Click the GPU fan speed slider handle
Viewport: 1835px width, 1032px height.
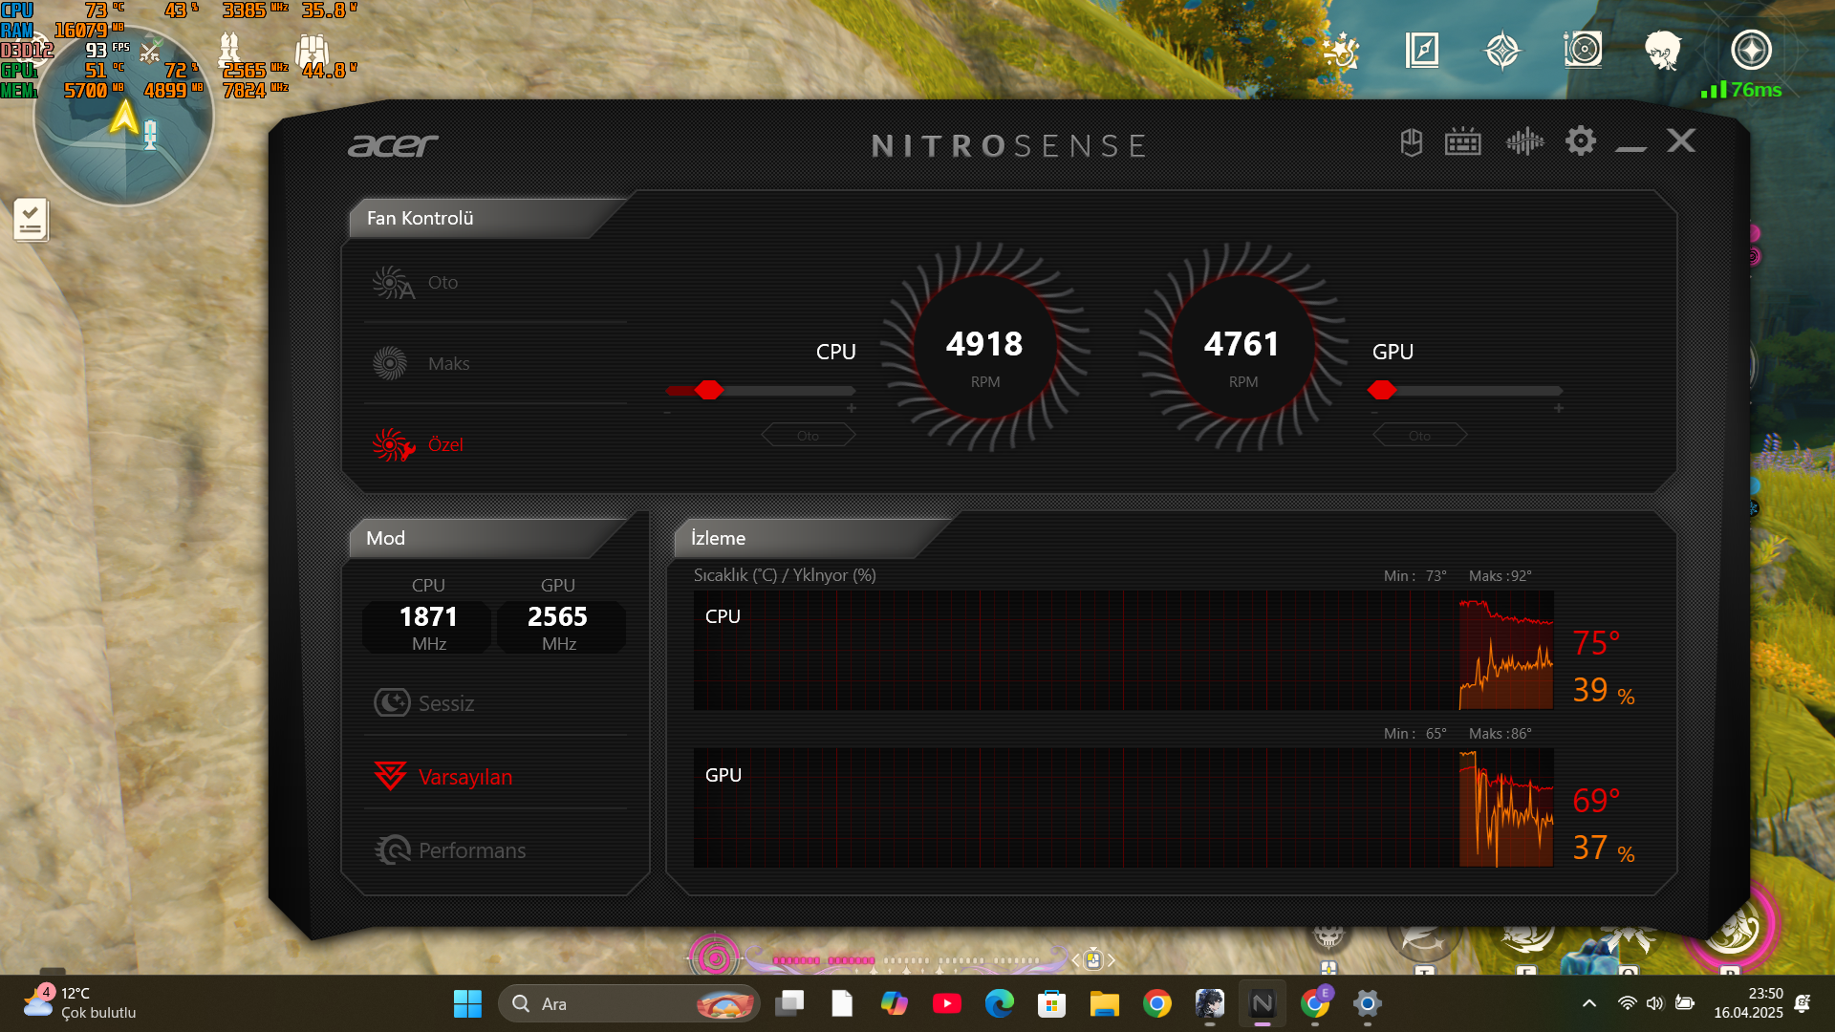1382,390
